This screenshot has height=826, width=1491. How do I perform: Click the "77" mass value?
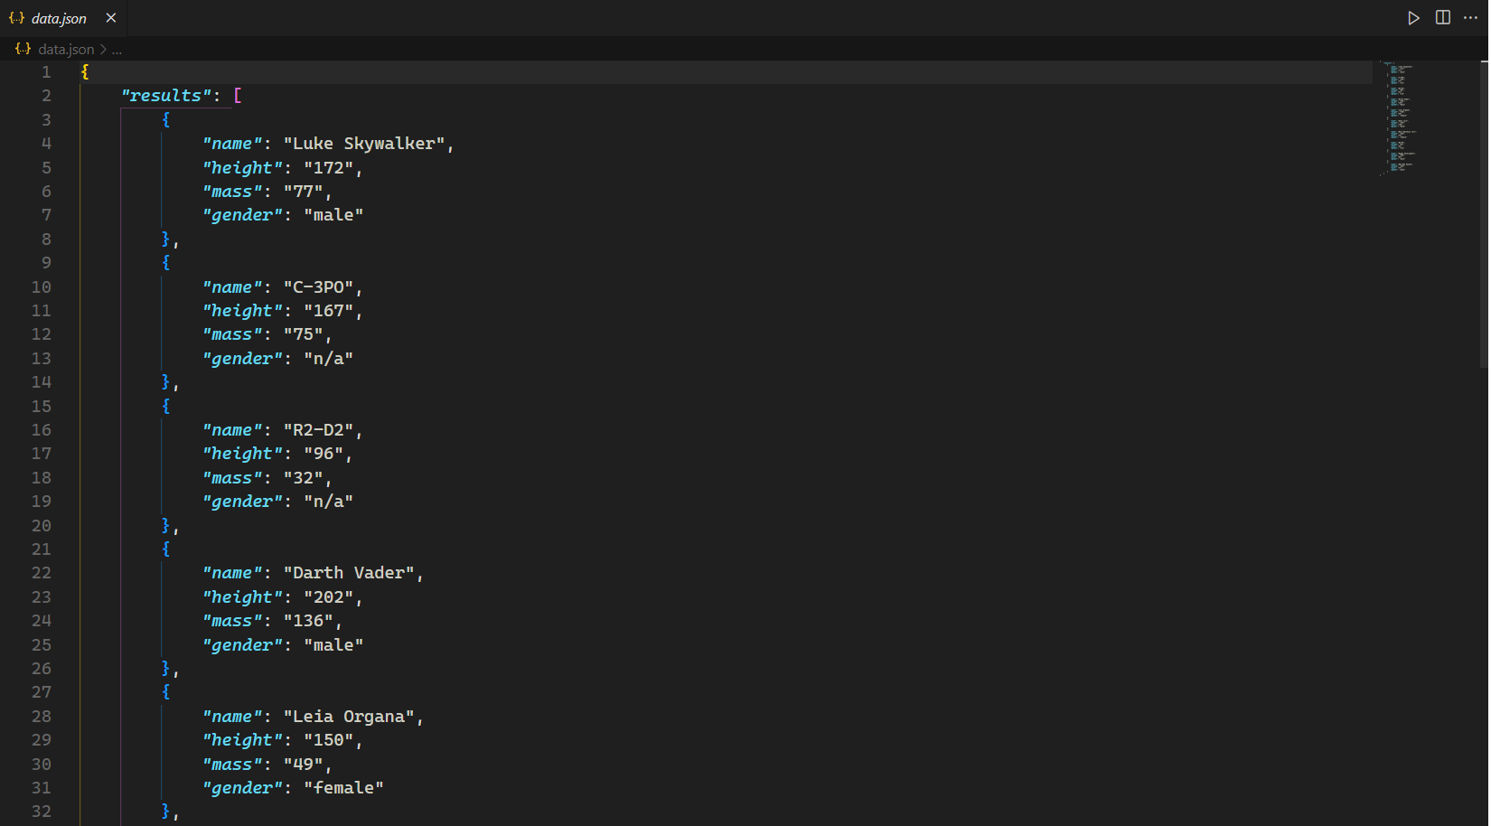pyautogui.click(x=304, y=192)
